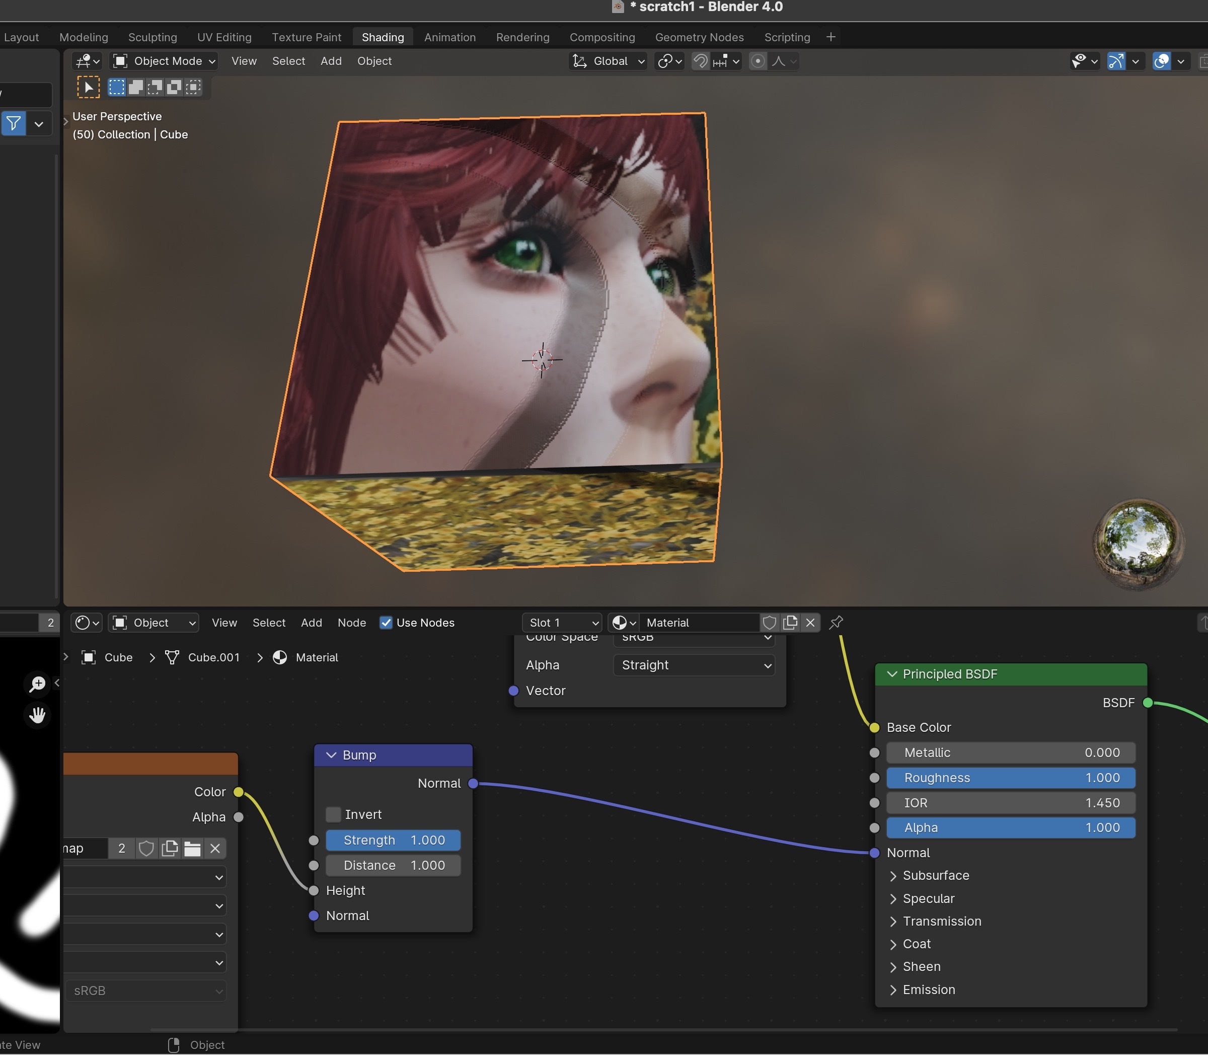Open the filter dropdown beside funnel icon
The width and height of the screenshot is (1208, 1055).
click(39, 124)
